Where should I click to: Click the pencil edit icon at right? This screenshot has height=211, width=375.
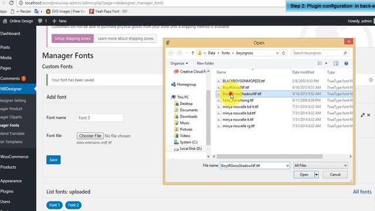point(363,115)
